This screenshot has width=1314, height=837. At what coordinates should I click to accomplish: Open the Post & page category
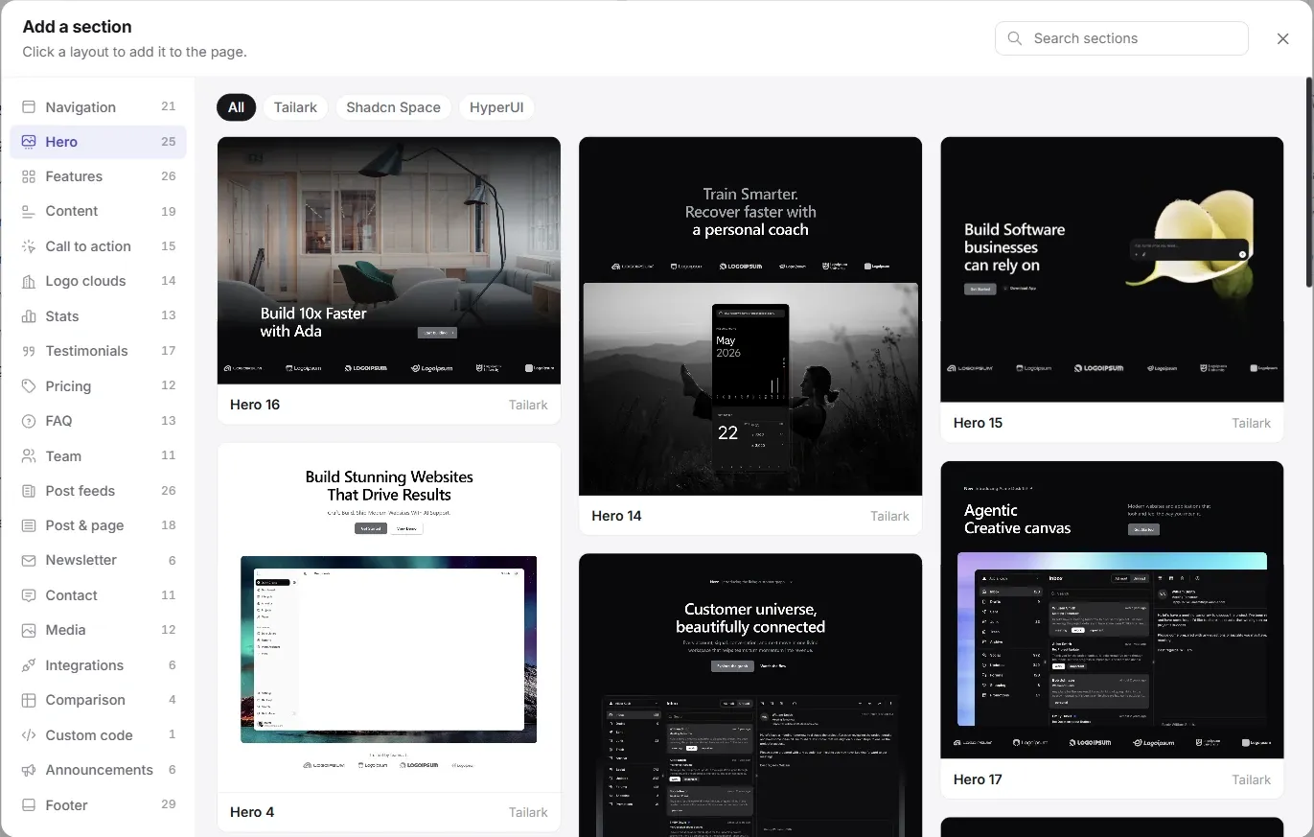click(x=98, y=525)
